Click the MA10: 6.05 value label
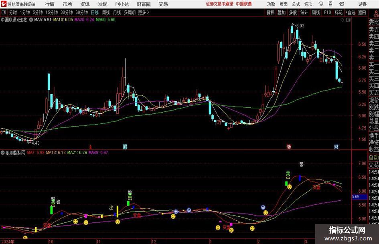Screen dimensions: 379x244 click(63, 20)
